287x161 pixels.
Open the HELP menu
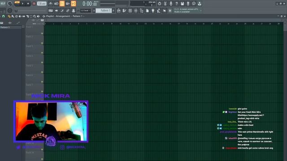3,4
